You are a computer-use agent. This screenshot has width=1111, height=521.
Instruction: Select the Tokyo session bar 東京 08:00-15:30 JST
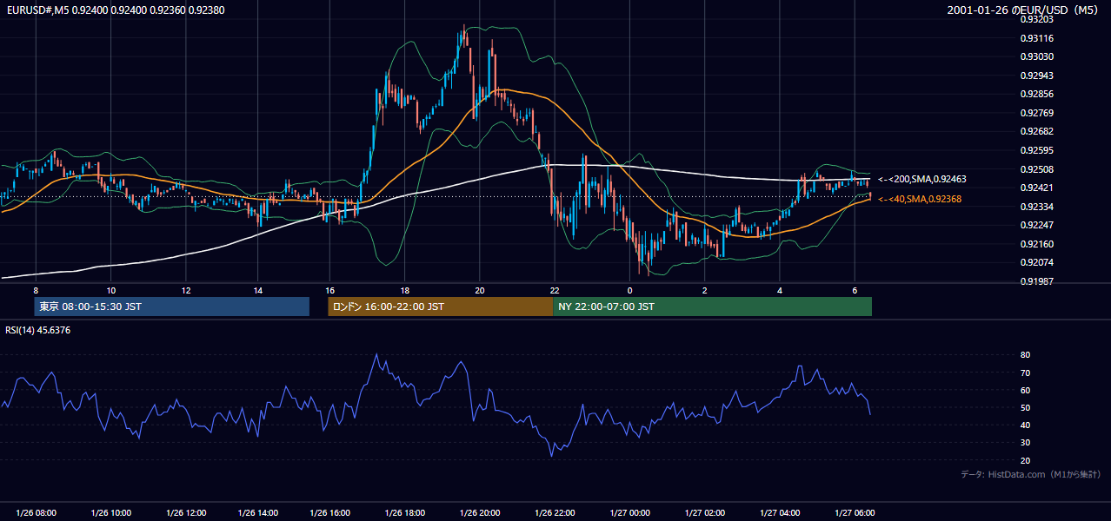pyautogui.click(x=172, y=307)
